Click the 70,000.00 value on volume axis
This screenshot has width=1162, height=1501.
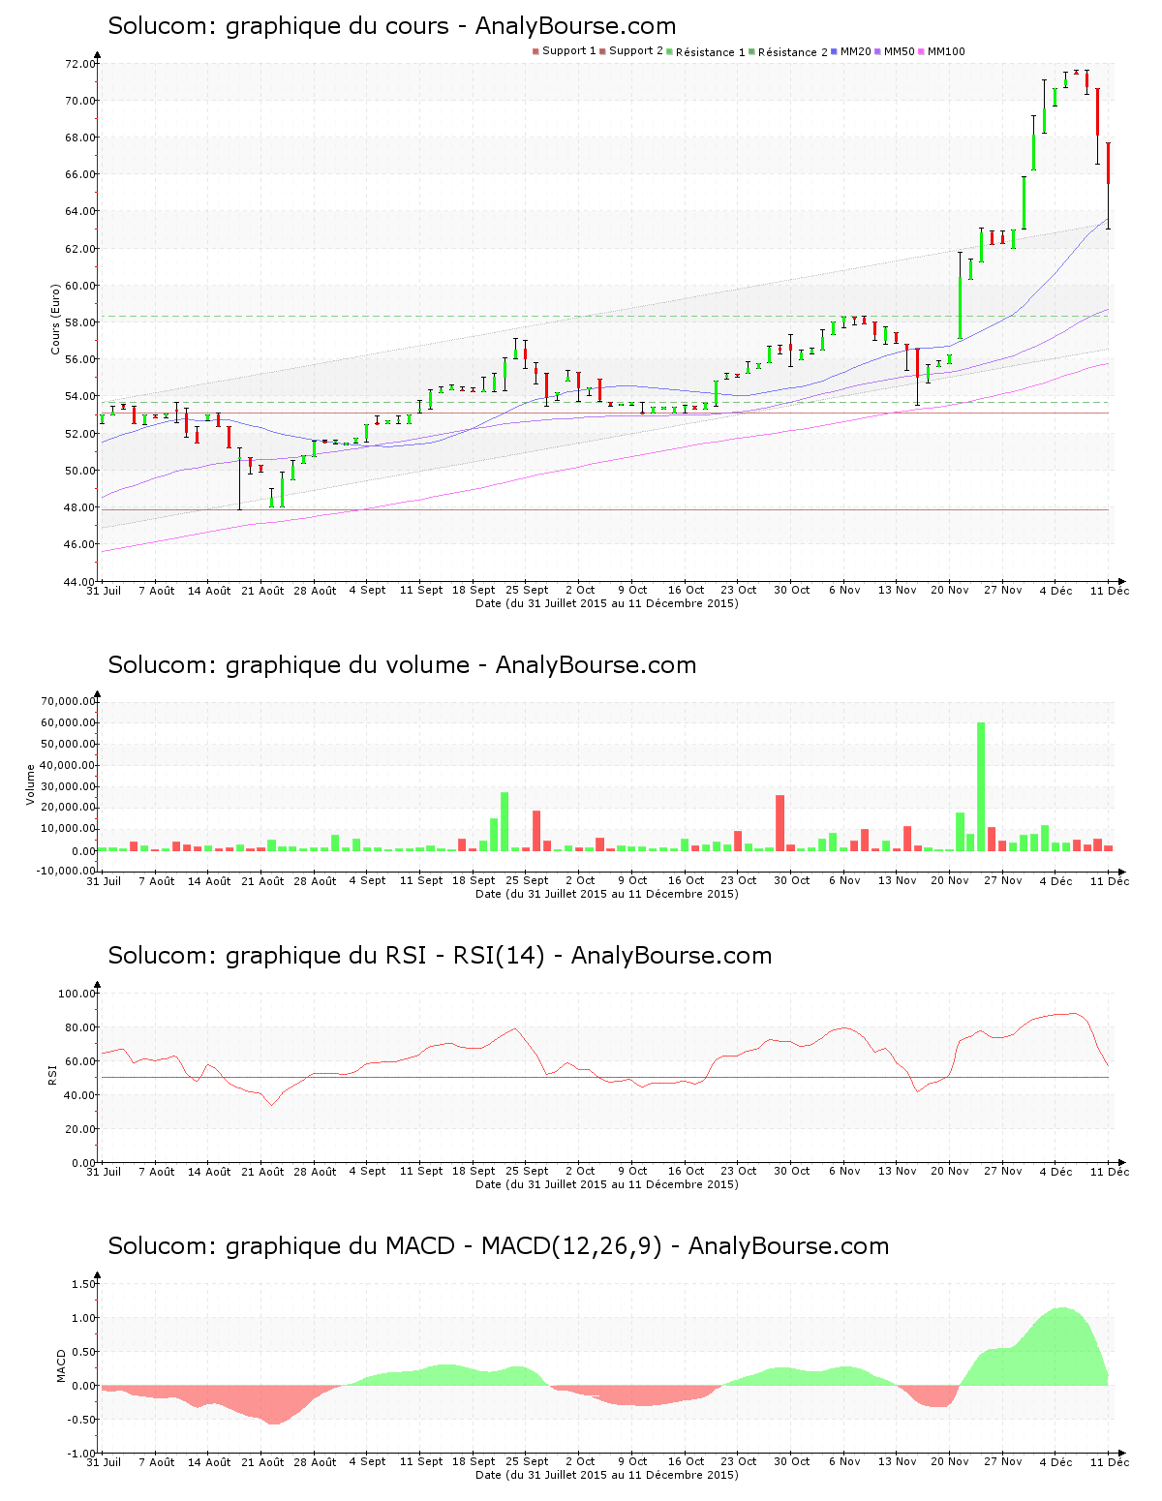[x=68, y=701]
